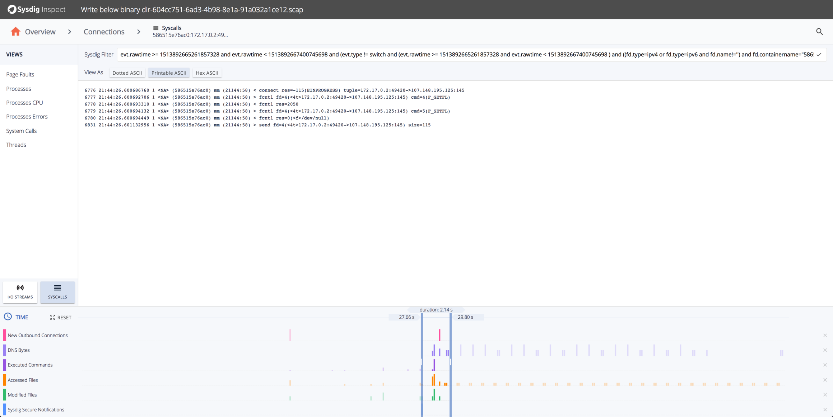This screenshot has height=417, width=833.
Task: Go to Connections breadcrumb
Action: (x=104, y=32)
